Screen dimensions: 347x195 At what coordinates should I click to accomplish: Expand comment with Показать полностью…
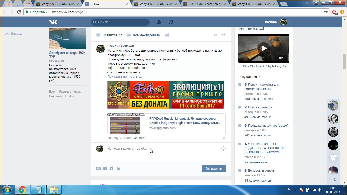click(x=125, y=76)
